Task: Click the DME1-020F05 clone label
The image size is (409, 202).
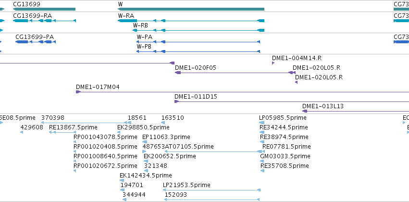Action: 196,68
